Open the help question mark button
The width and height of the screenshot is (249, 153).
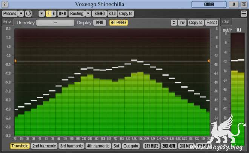pyautogui.click(x=5, y=4)
